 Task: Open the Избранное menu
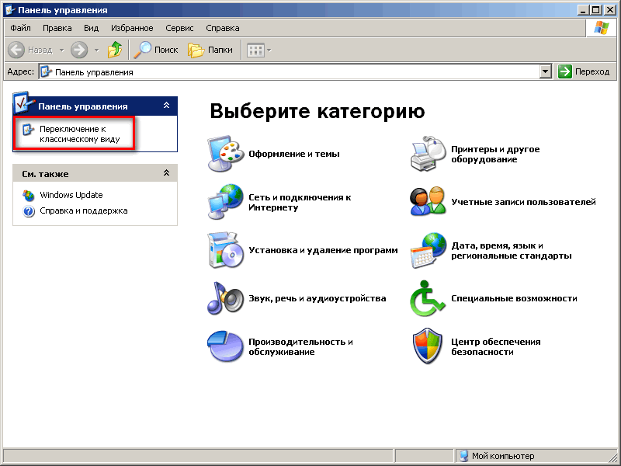[x=131, y=28]
